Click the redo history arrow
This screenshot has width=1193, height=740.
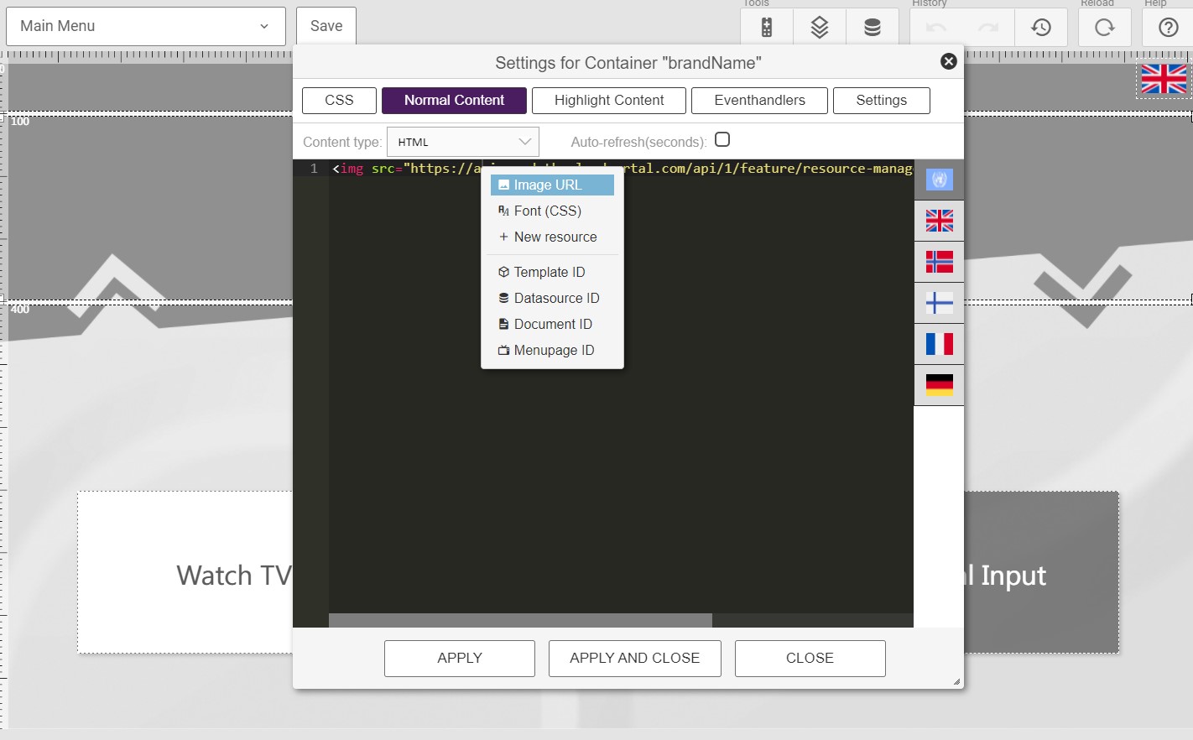pos(988,28)
